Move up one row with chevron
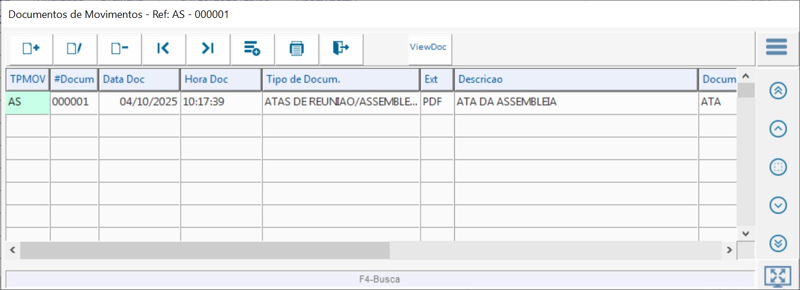Screen dimensions: 800x290 click(778, 129)
